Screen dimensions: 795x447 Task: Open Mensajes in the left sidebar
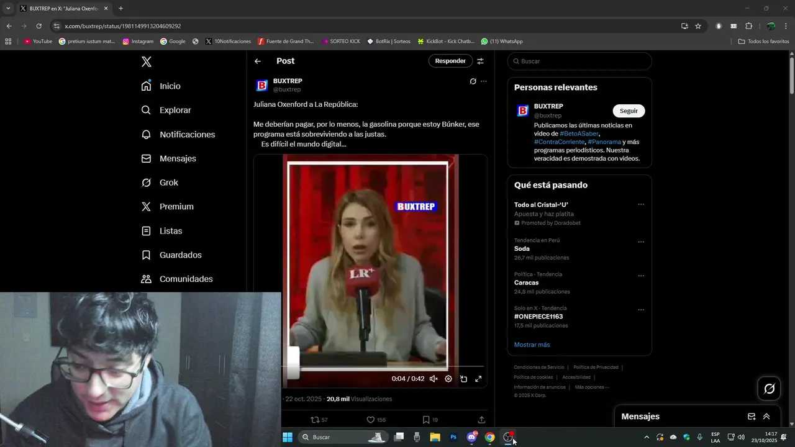click(168, 158)
